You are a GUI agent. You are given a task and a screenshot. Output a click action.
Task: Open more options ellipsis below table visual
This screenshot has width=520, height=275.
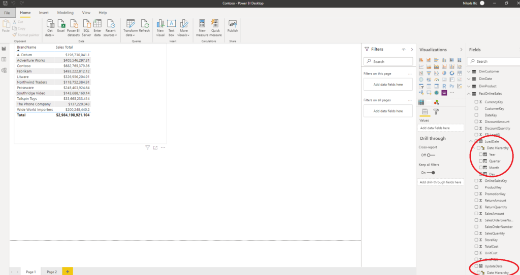163,147
